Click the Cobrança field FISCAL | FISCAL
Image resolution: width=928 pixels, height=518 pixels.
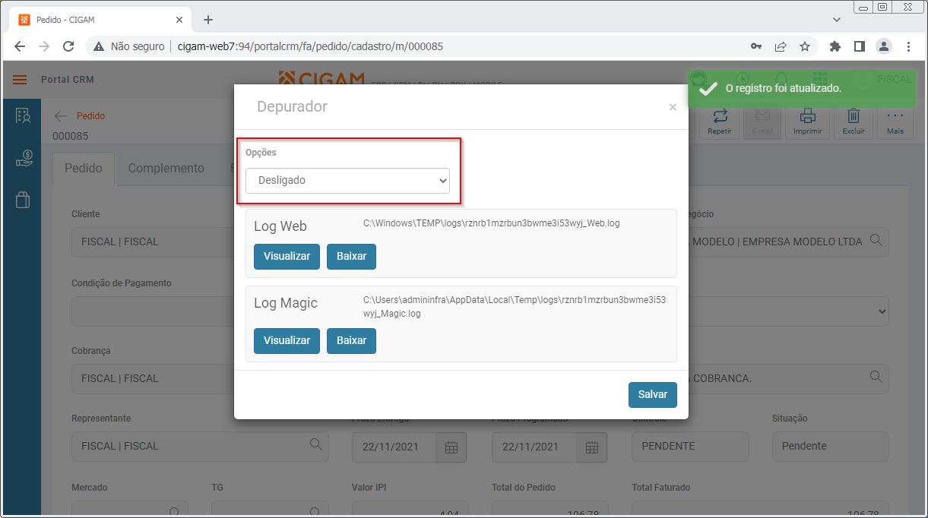coord(153,378)
